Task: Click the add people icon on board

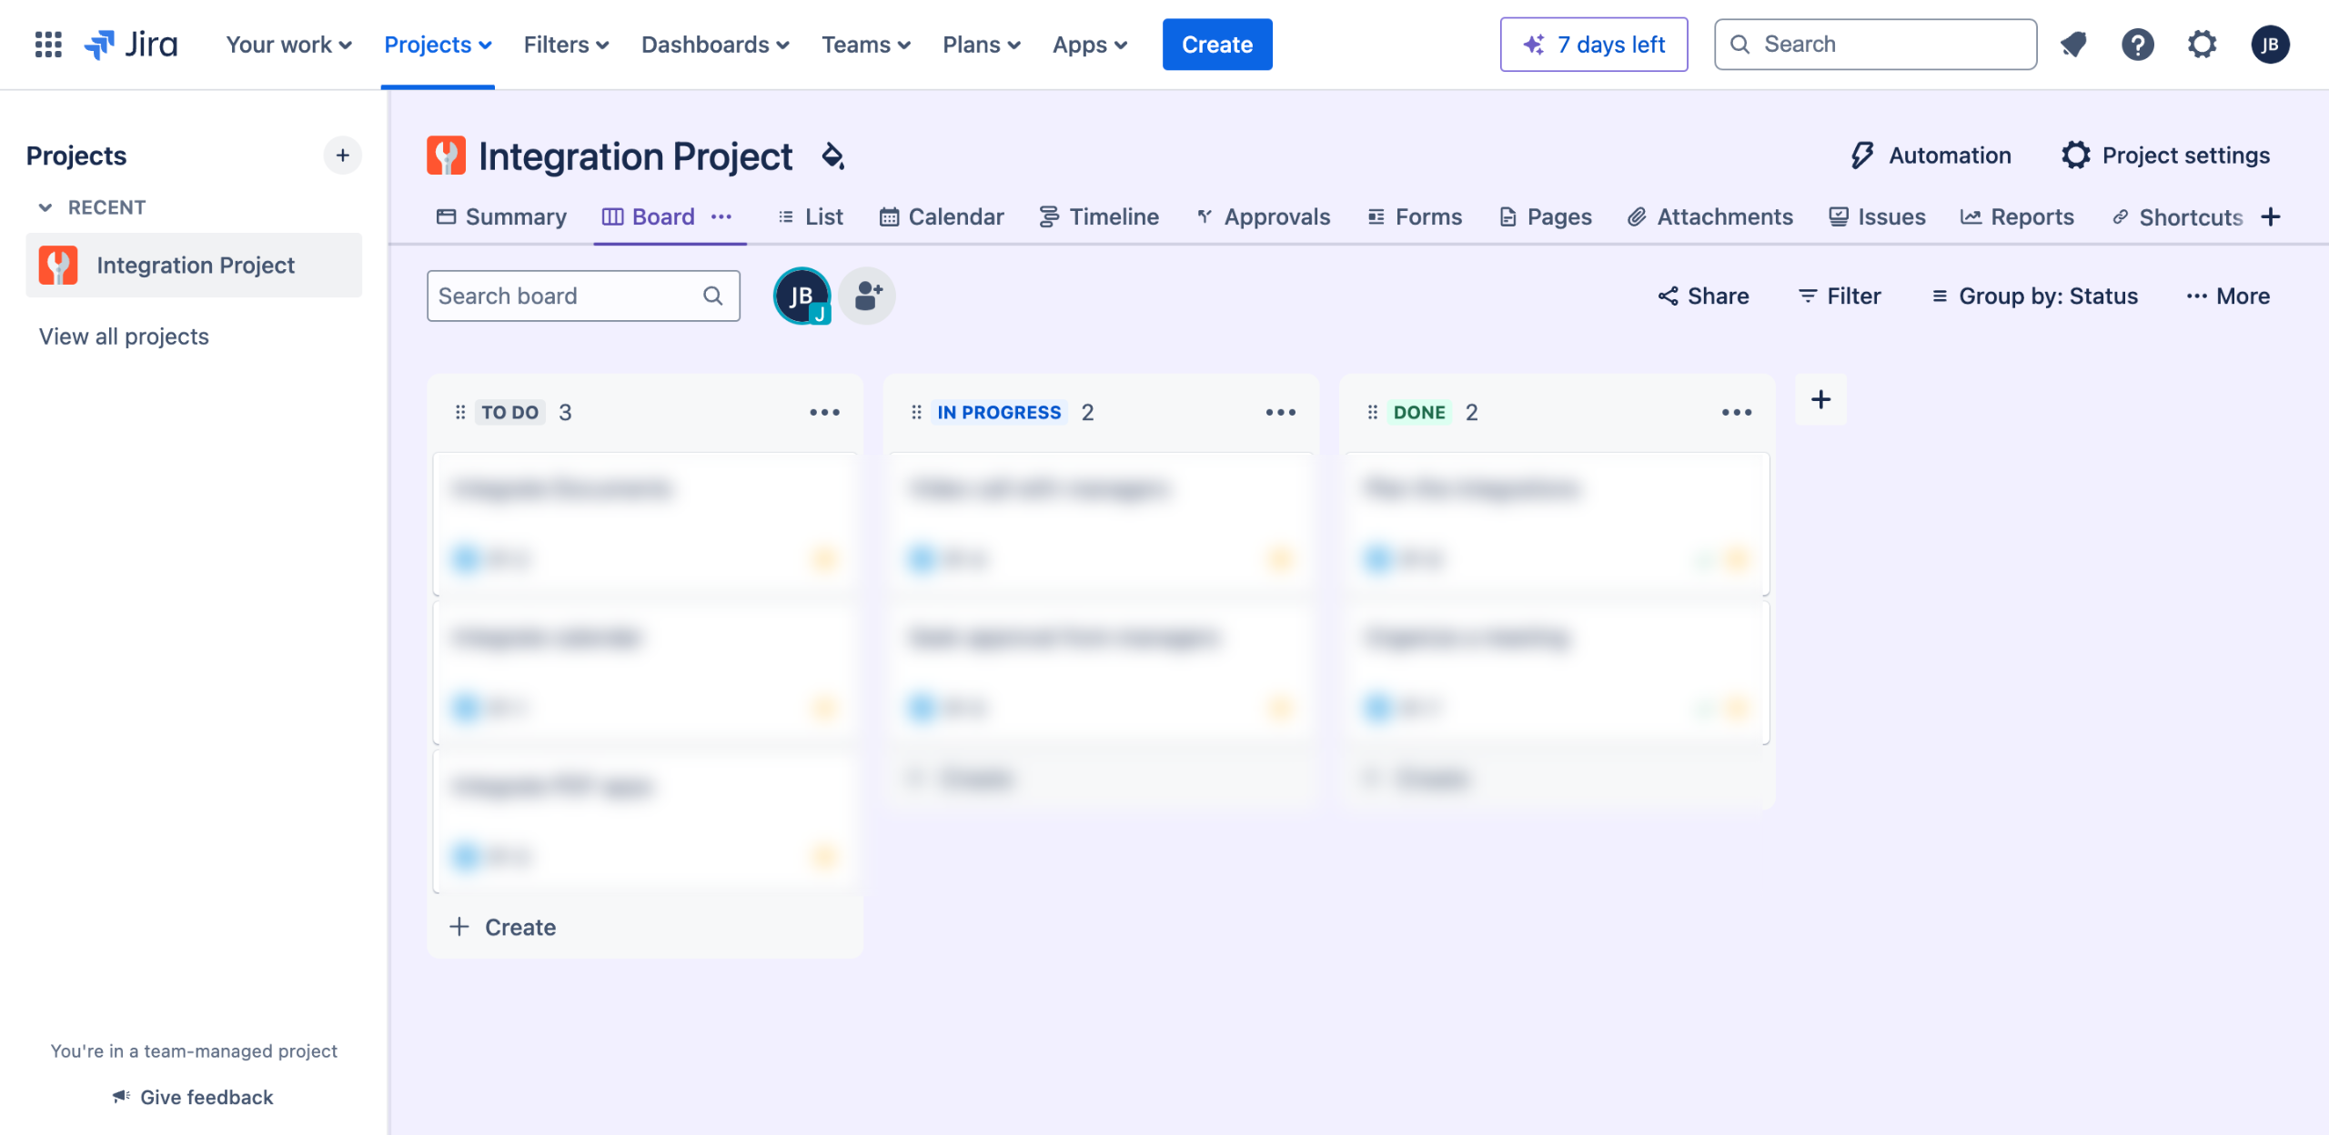Action: (867, 296)
